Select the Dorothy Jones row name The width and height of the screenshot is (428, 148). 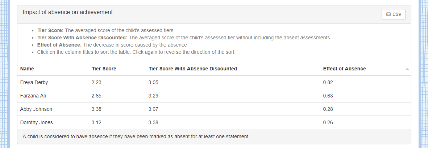point(37,122)
